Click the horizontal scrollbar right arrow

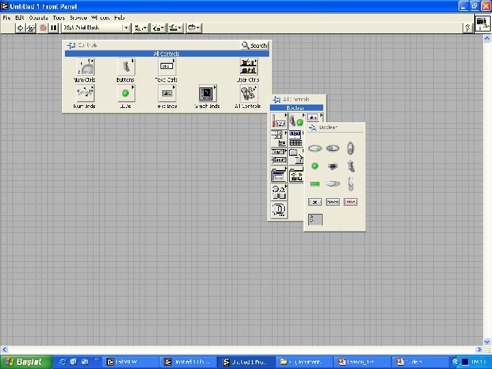tap(479, 349)
